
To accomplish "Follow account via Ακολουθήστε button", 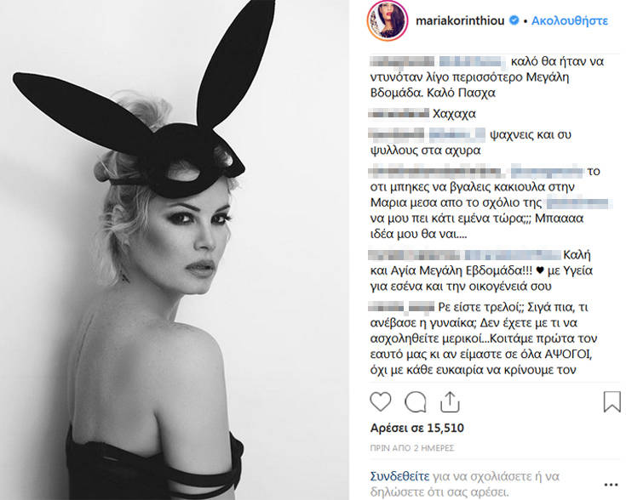I will point(569,20).
